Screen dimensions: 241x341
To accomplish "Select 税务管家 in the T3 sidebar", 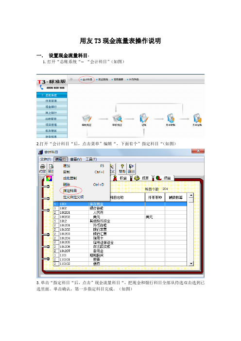I will pyautogui.click(x=52, y=131).
